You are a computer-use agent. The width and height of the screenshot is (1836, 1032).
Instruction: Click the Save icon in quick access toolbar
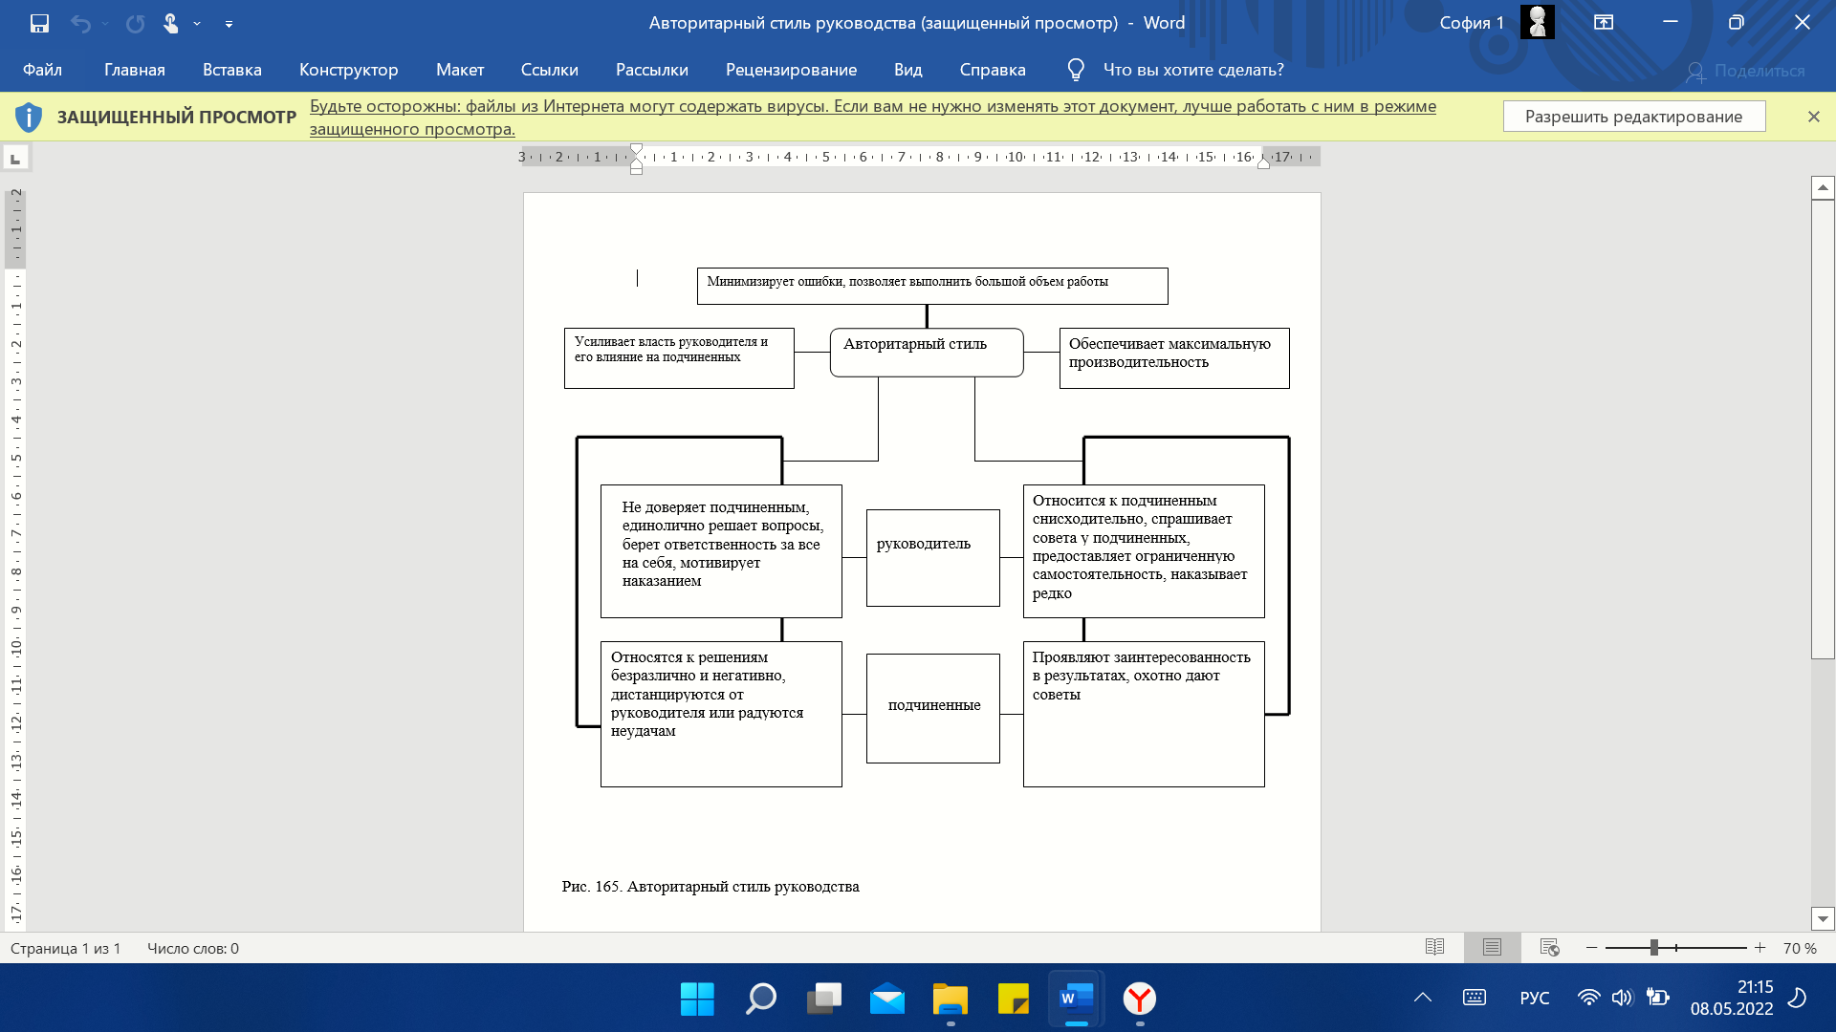pos(39,23)
